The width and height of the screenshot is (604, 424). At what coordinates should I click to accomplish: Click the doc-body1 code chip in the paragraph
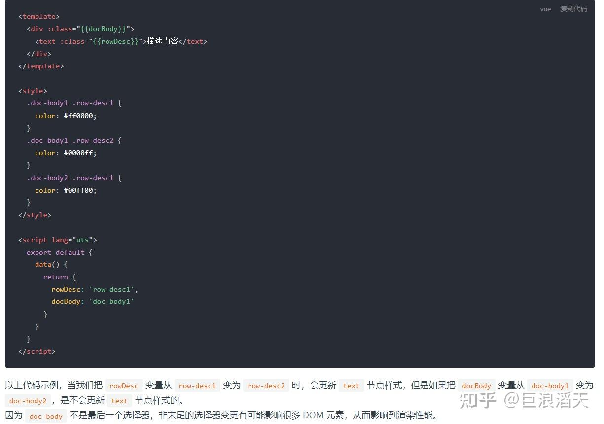pos(549,385)
